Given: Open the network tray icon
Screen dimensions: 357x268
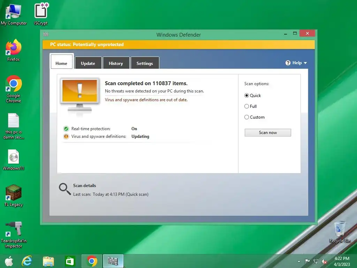Looking at the screenshot, I should point(316,261).
